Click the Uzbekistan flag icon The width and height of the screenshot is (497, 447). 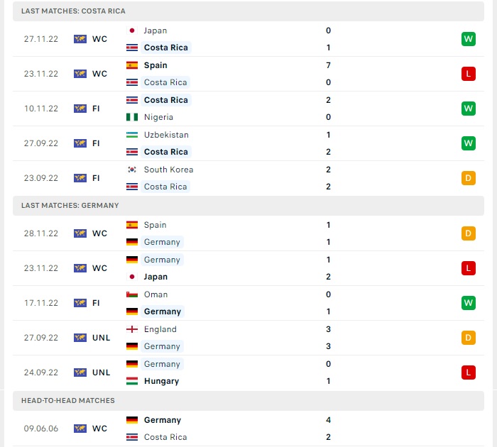click(x=132, y=135)
